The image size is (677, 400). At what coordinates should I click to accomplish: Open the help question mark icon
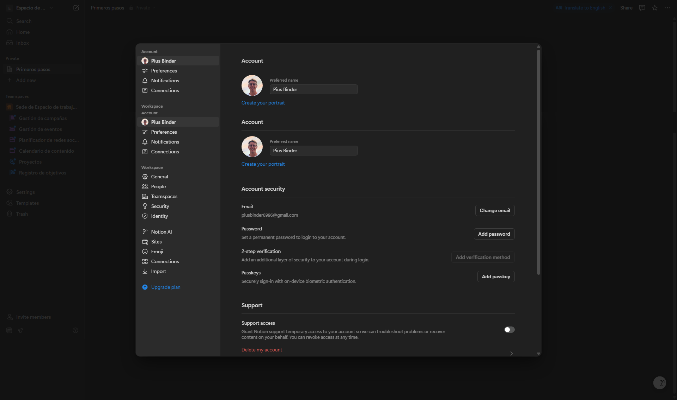[x=75, y=330]
